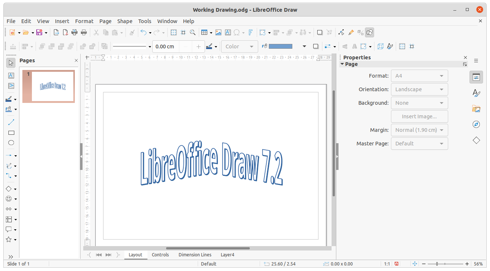Click the Print icon
The height and width of the screenshot is (271, 490).
(84, 33)
